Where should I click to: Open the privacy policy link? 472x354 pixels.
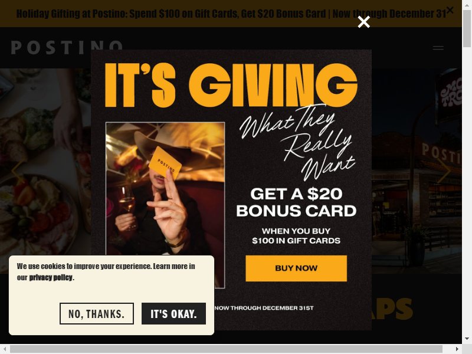[51, 277]
